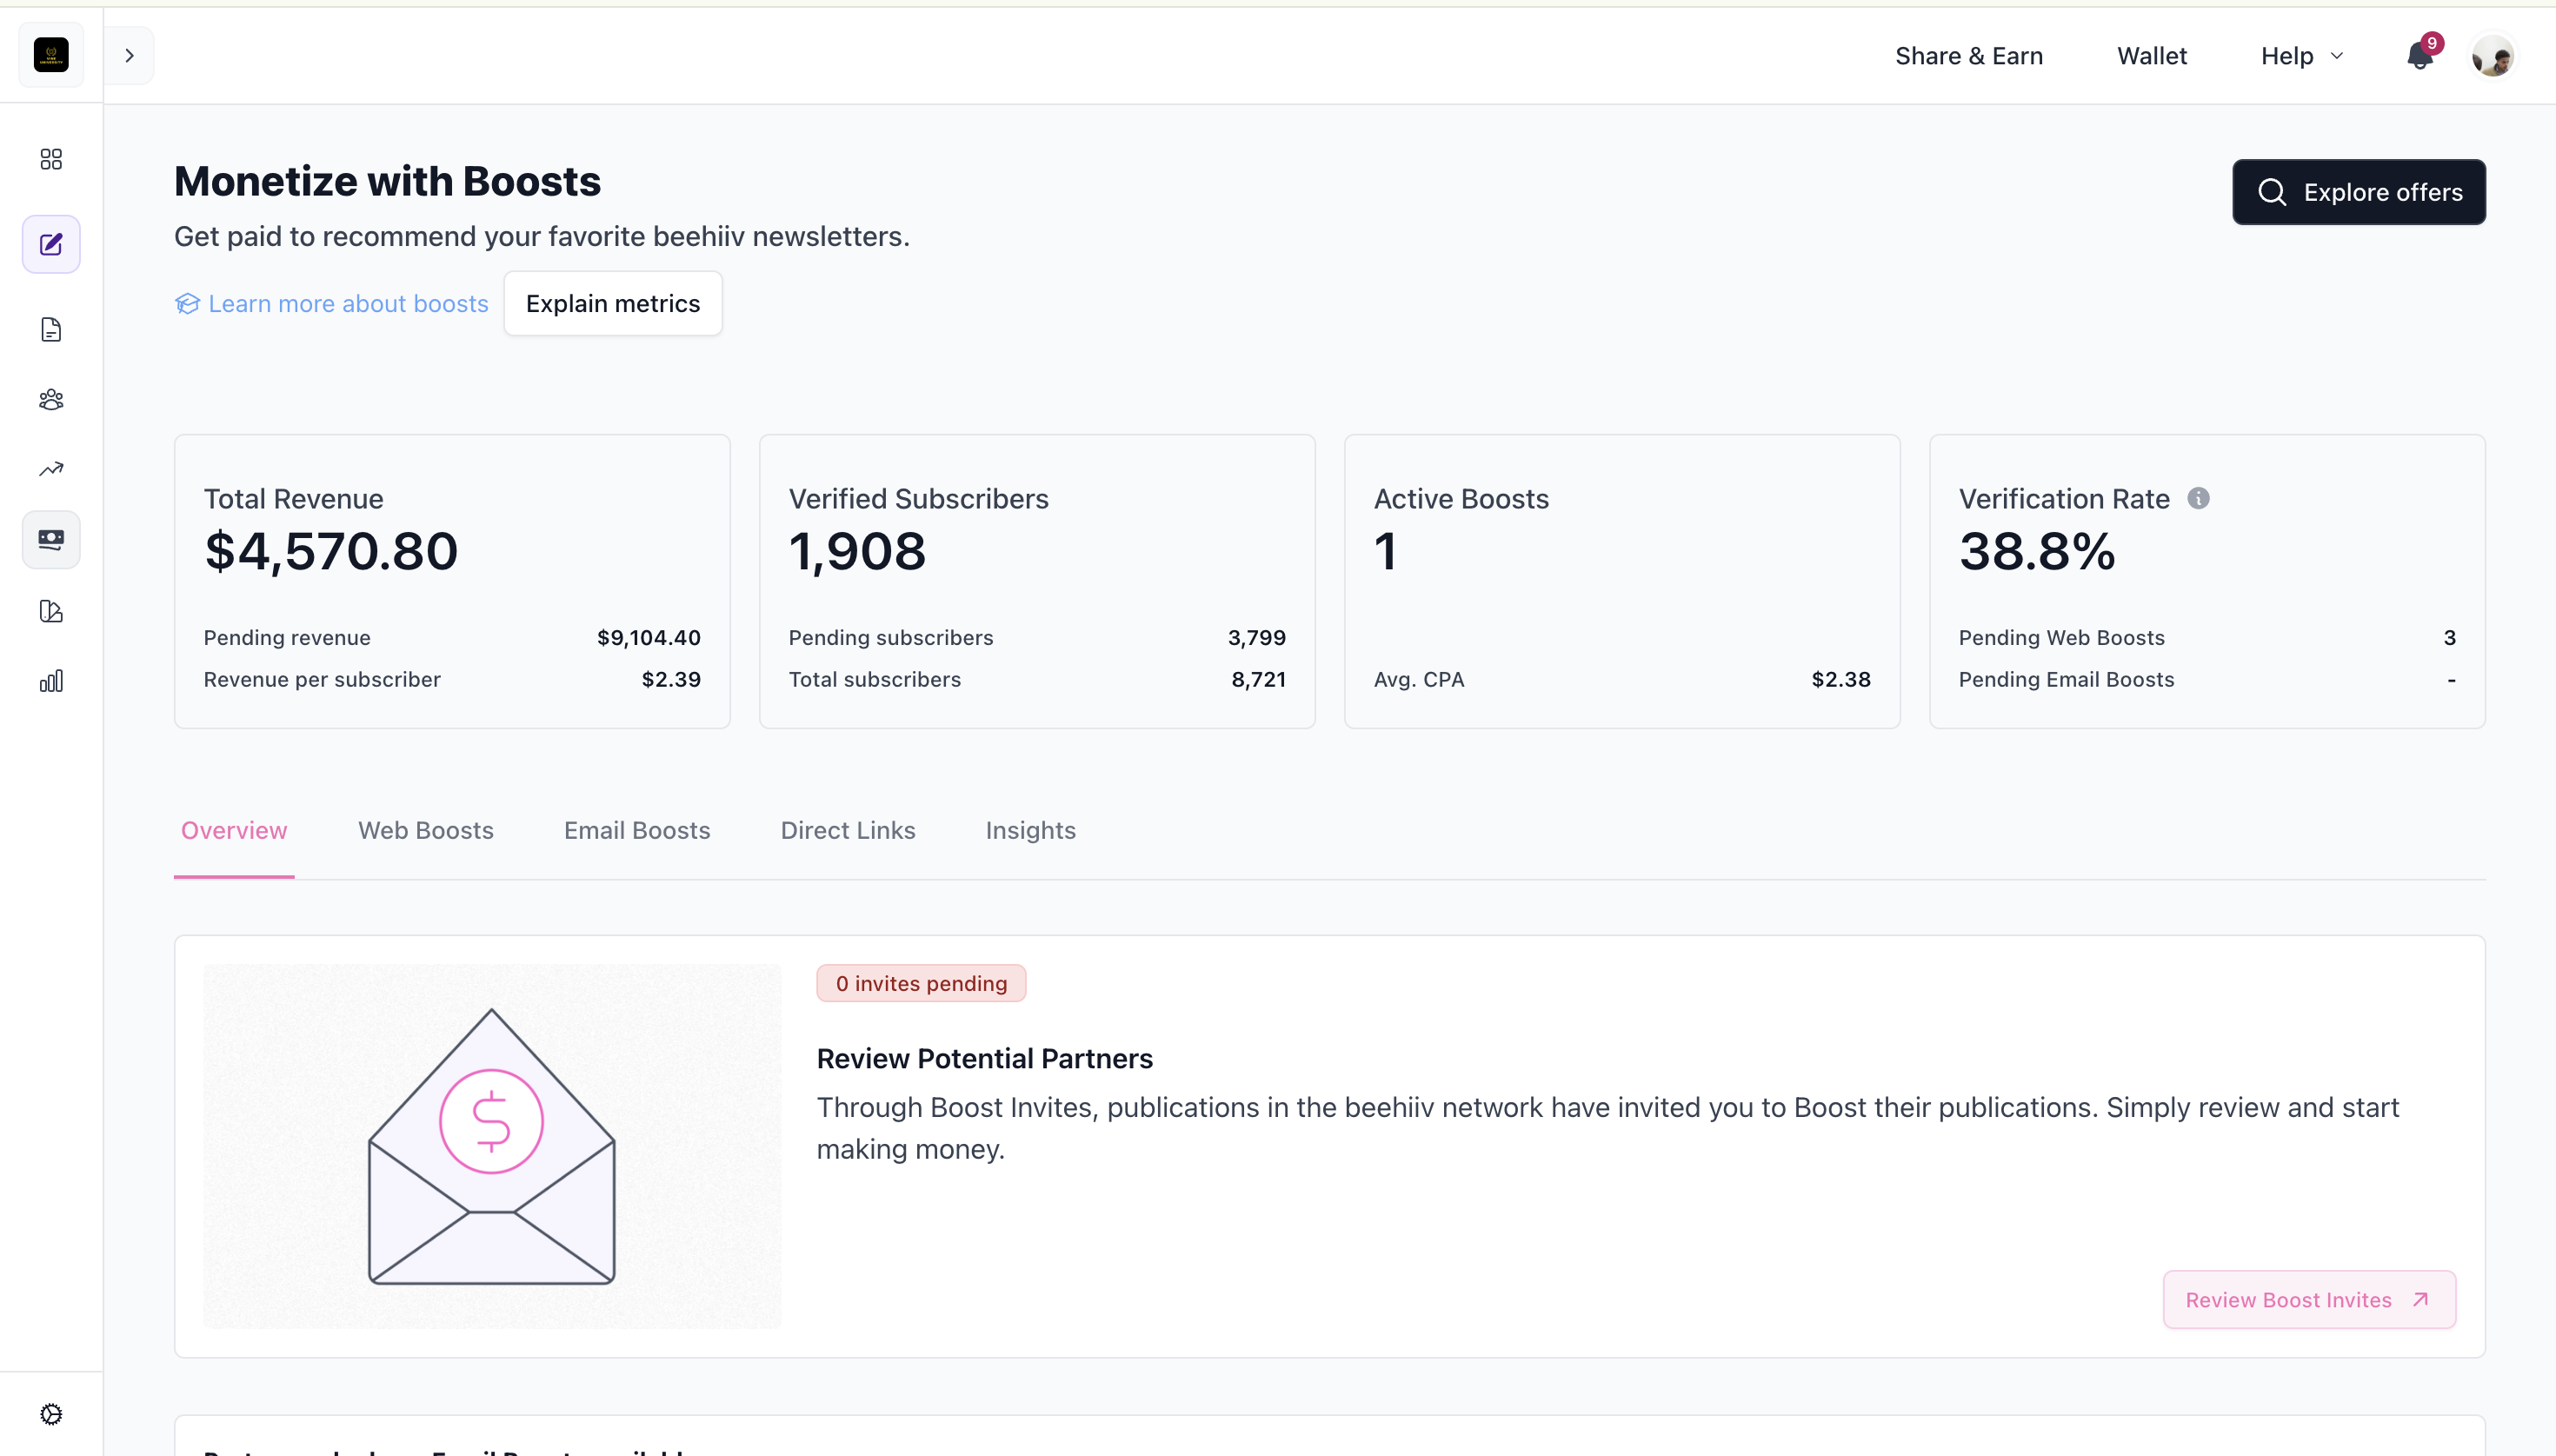
Task: Open the user profile avatar menu
Action: 2492,56
